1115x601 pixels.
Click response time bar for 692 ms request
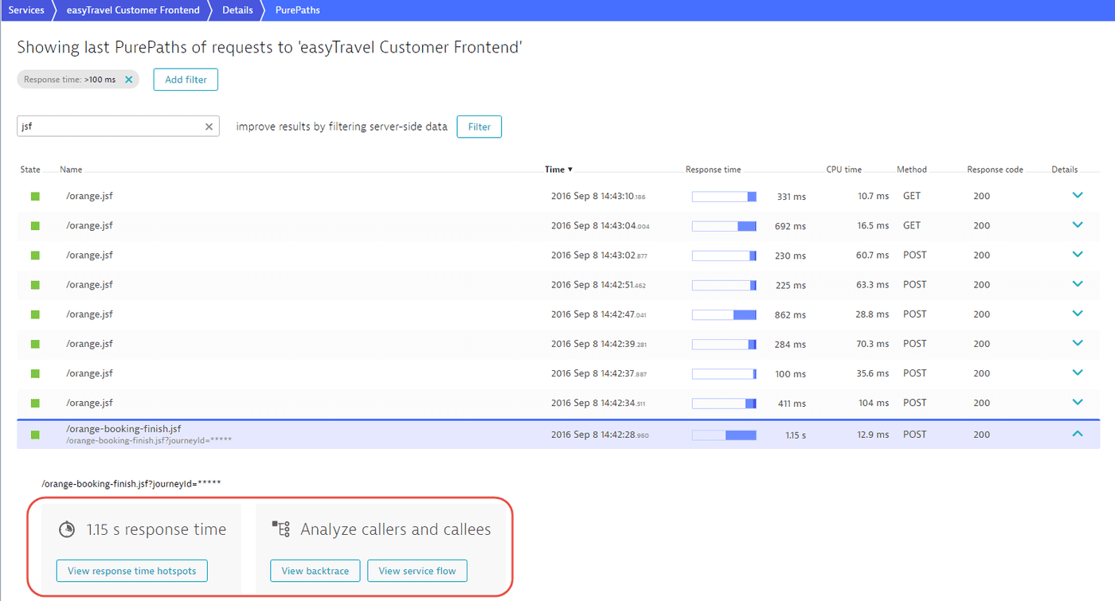click(x=724, y=226)
